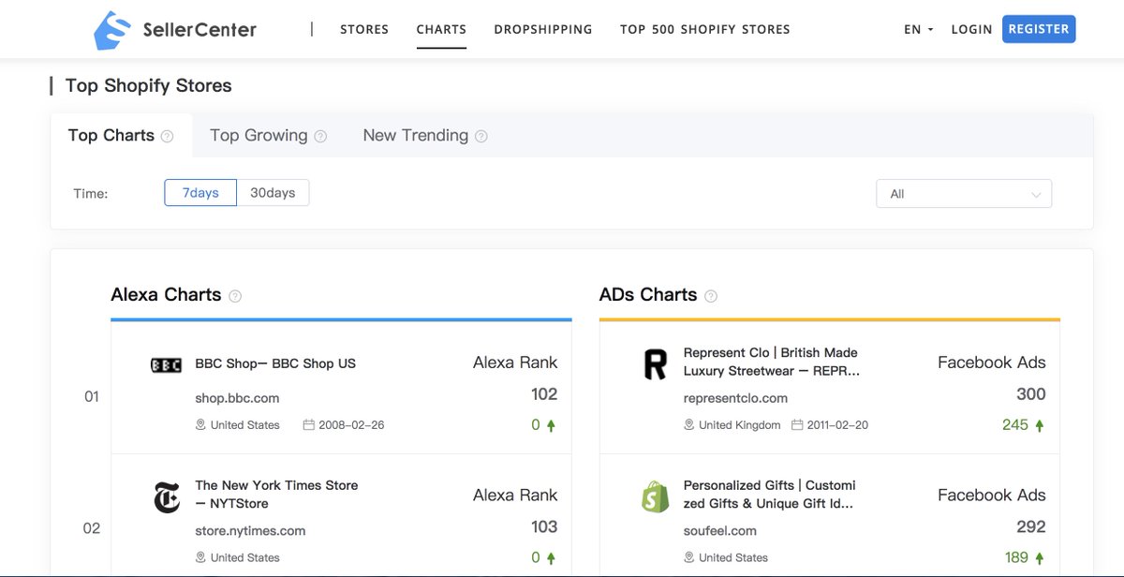
Task: Click the soufeel.com domain
Action: (720, 531)
